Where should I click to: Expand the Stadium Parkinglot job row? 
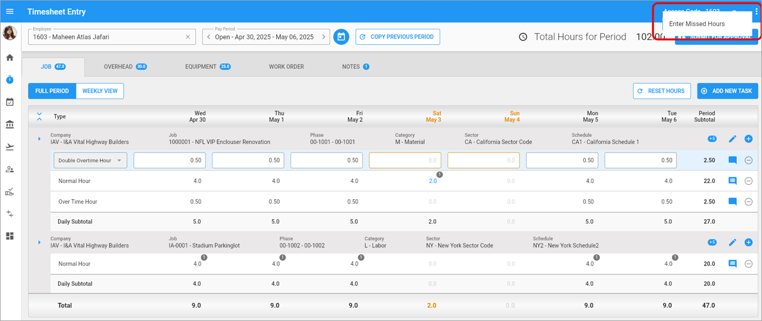coord(40,242)
